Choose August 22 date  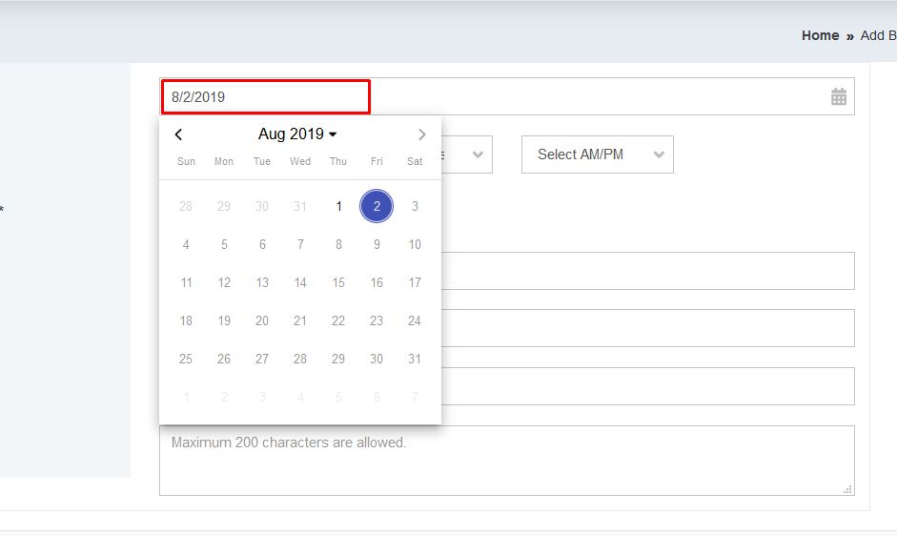coord(338,320)
